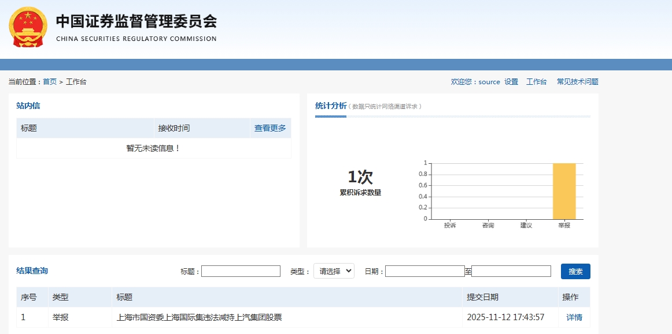Click the 站内信 panel heading
The height and width of the screenshot is (334, 672).
click(x=28, y=106)
